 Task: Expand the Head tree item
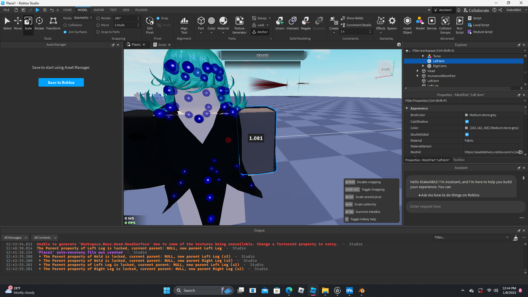pos(417,71)
